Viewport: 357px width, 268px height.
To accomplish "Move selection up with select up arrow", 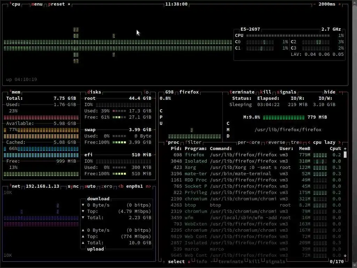I will (164, 262).
